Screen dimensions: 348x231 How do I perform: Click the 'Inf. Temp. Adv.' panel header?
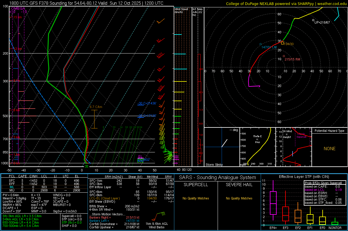[198, 12]
